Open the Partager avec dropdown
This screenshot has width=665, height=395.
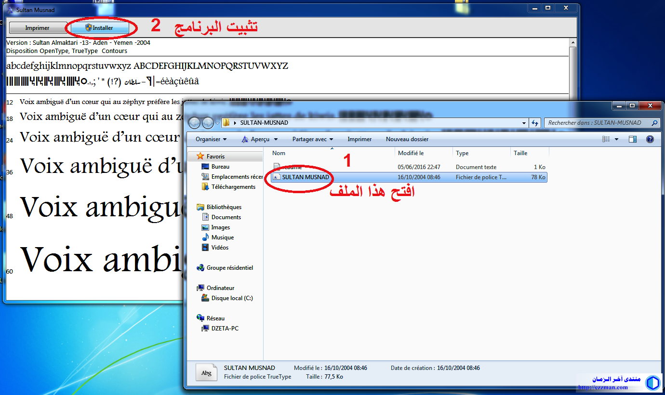coord(312,139)
